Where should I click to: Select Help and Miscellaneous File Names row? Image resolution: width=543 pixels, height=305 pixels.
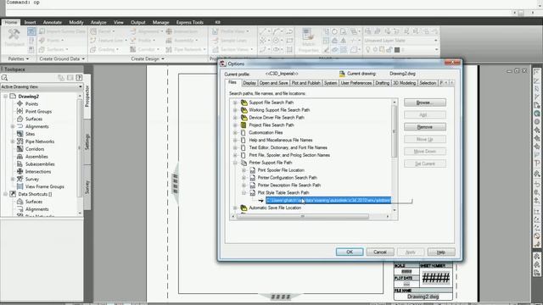[x=281, y=140]
